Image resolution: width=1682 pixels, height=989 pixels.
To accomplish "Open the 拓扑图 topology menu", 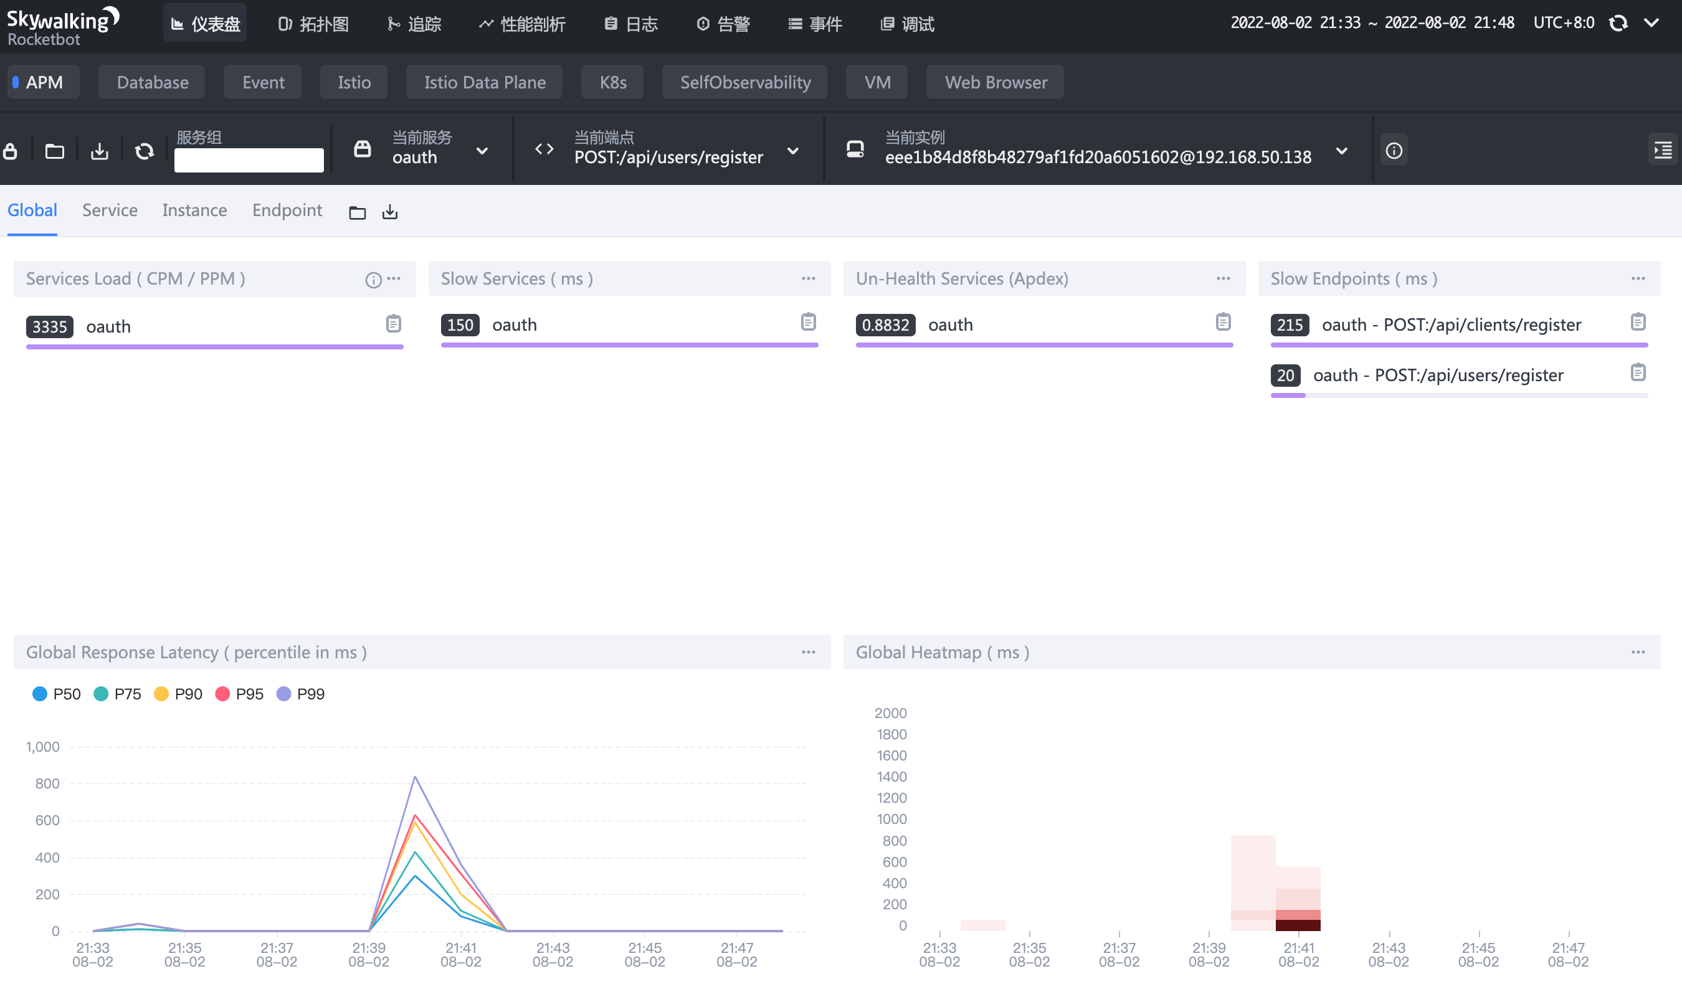I will coord(313,24).
